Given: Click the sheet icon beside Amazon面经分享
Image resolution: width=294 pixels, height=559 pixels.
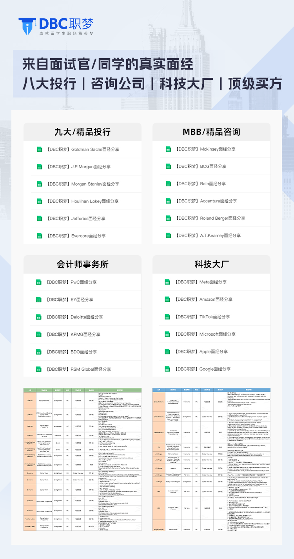Looking at the screenshot, I should 168,300.
